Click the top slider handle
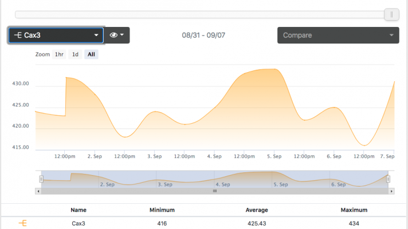408x229 pixels. pos(391,14)
